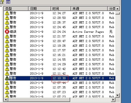This screenshot has height=103, width=131.
Task: Click 警告 label in 12:07:35 row
Action: coord(13,87)
